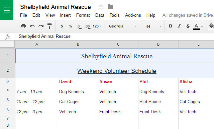Image resolution: width=214 pixels, height=129 pixels.
Task: Toggle italic formatting
Action: [179, 26]
